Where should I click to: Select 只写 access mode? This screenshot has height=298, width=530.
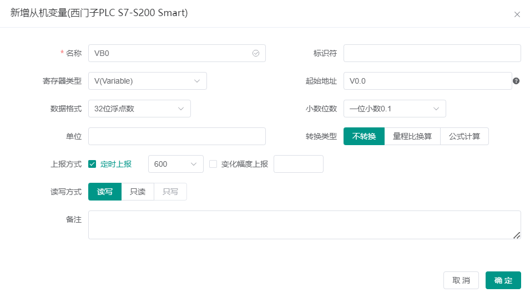coord(170,192)
